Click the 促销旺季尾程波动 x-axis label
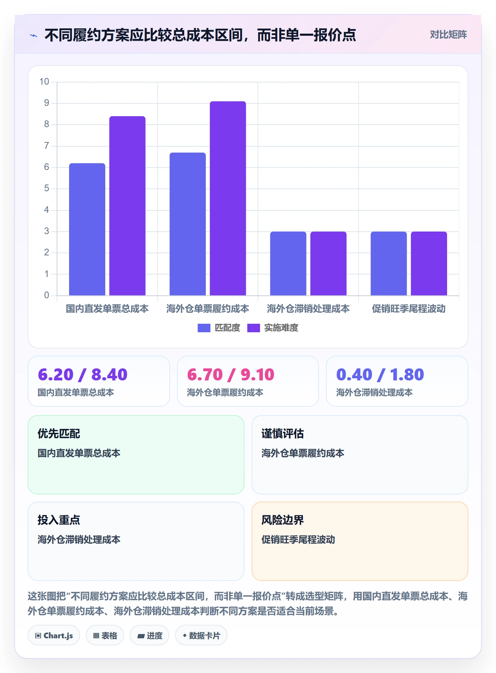This screenshot has height=673, width=496. coord(408,309)
